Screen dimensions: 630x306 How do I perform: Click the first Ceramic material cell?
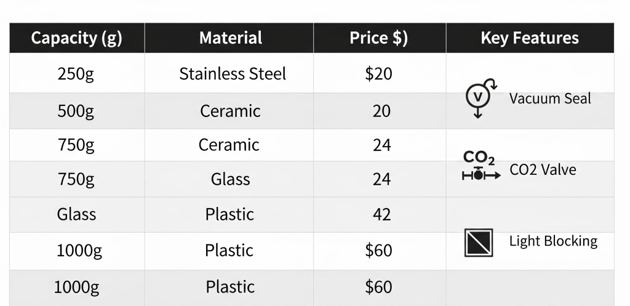tap(230, 111)
